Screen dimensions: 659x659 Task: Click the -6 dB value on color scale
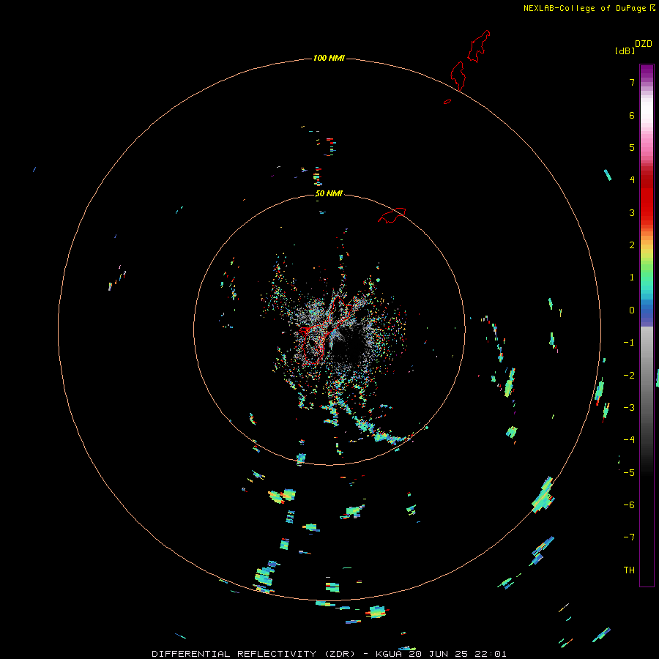[x=629, y=505]
